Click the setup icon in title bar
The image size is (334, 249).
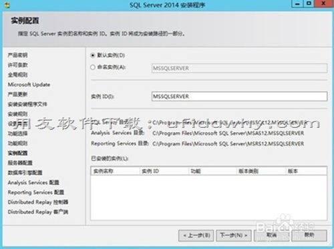7,5
